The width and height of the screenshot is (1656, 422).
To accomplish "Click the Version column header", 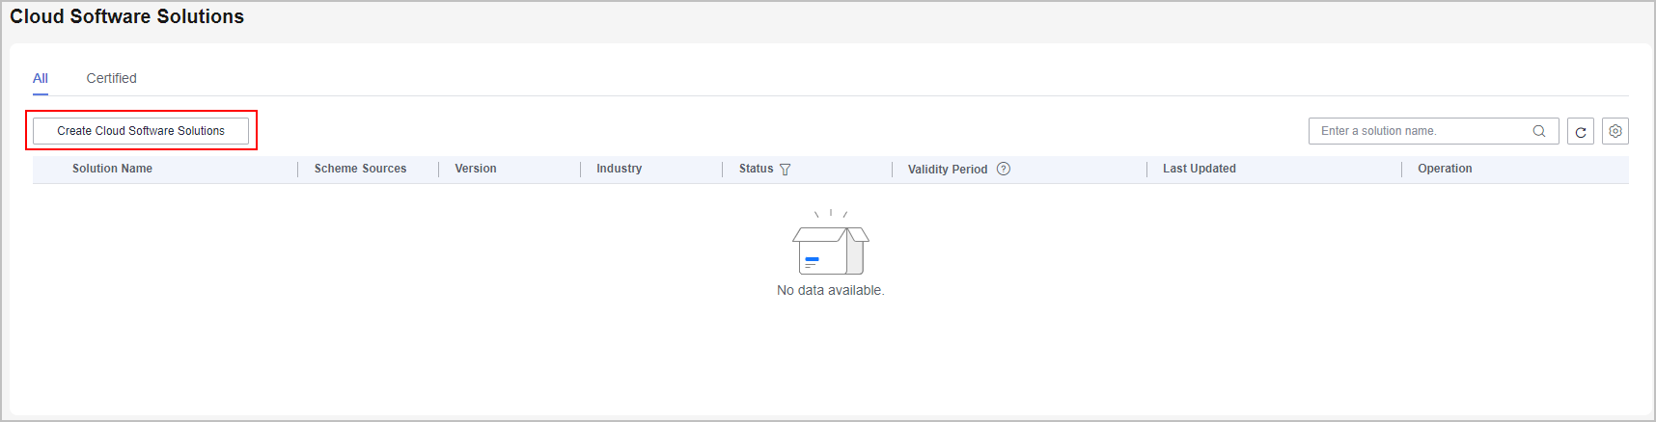I will (x=476, y=169).
